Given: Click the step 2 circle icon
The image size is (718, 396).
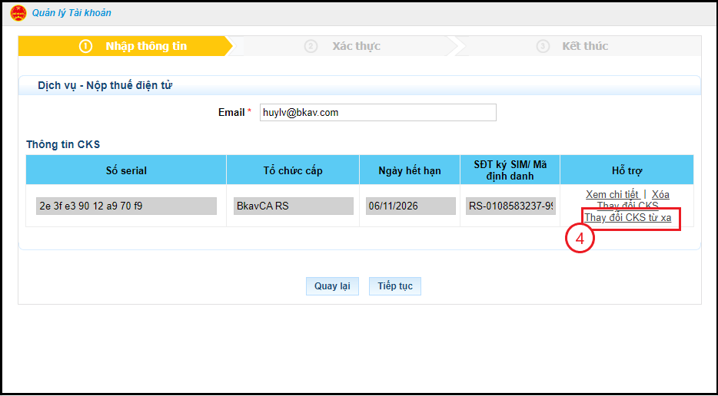Looking at the screenshot, I should pyautogui.click(x=311, y=46).
